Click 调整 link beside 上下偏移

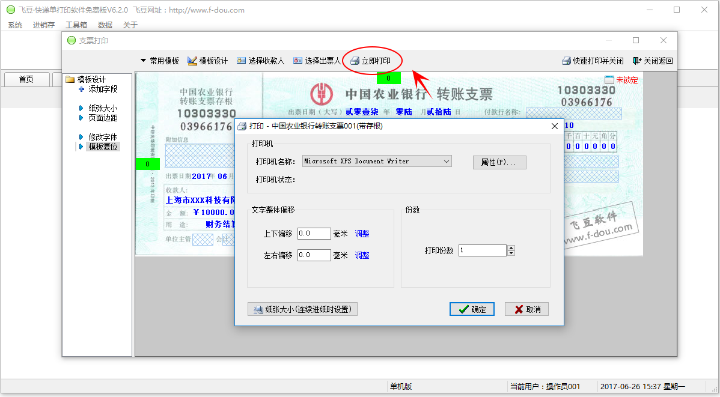tap(362, 234)
